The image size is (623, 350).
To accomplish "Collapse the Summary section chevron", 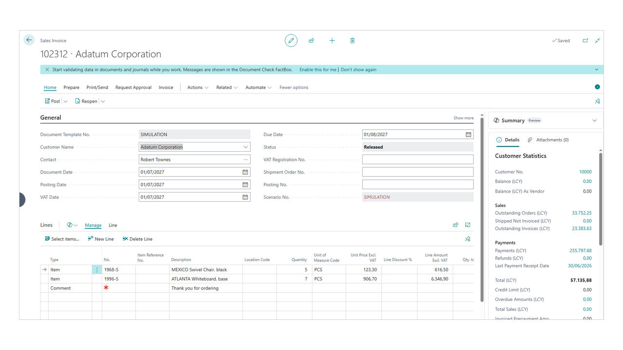I will point(594,121).
